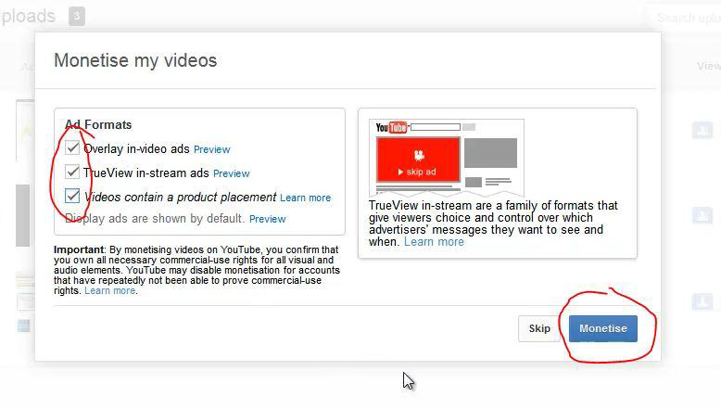Click Learn more under TrueView description
721x409 pixels.
(x=434, y=242)
